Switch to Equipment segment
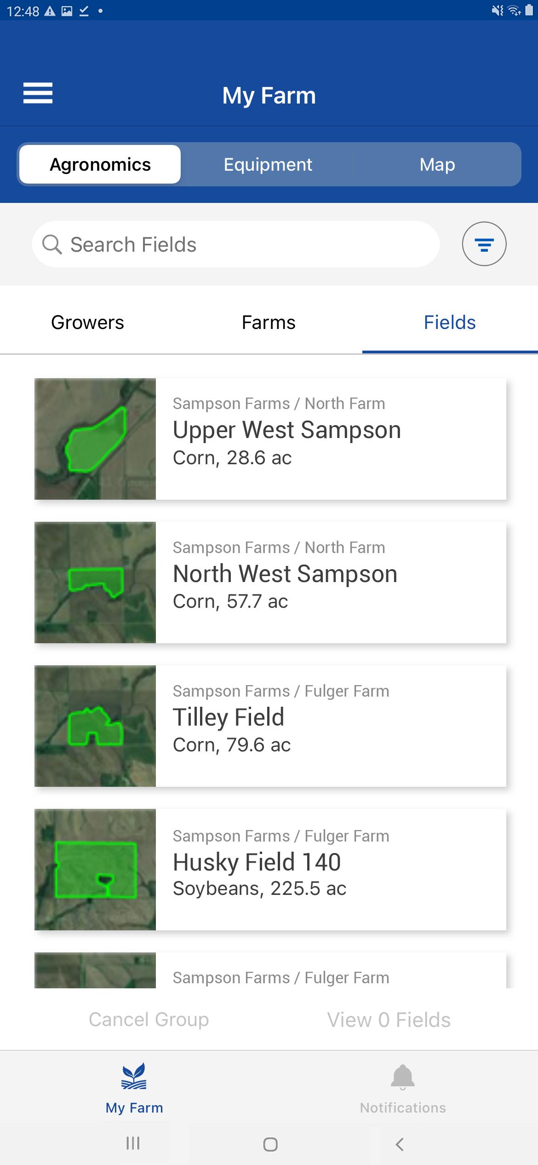Image resolution: width=538 pixels, height=1165 pixels. point(268,164)
